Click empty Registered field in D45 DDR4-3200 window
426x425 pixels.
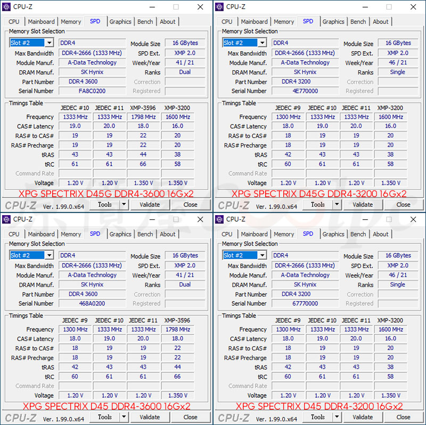[398, 304]
